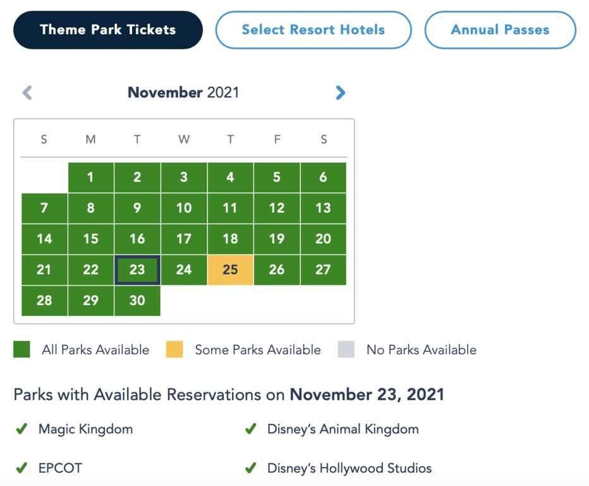Go to the previous month arrow
This screenshot has height=486, width=589.
[x=27, y=93]
